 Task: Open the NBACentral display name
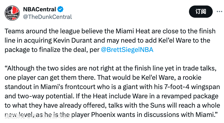(x=39, y=9)
